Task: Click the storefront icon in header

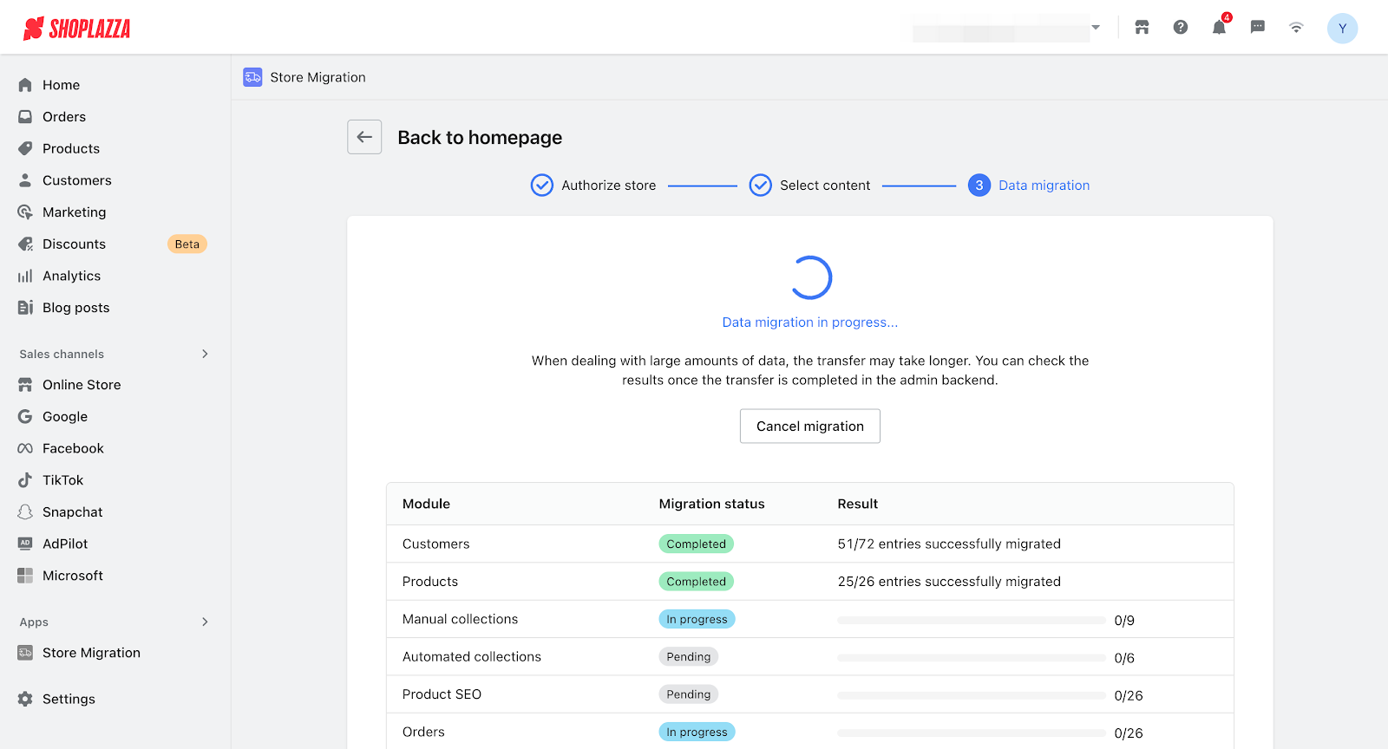Action: 1142,28
